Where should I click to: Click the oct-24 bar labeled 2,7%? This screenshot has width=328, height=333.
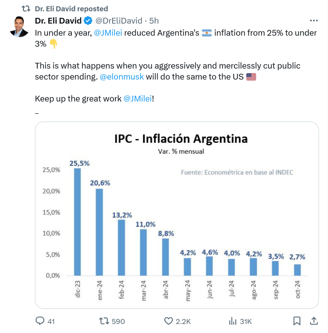297,270
